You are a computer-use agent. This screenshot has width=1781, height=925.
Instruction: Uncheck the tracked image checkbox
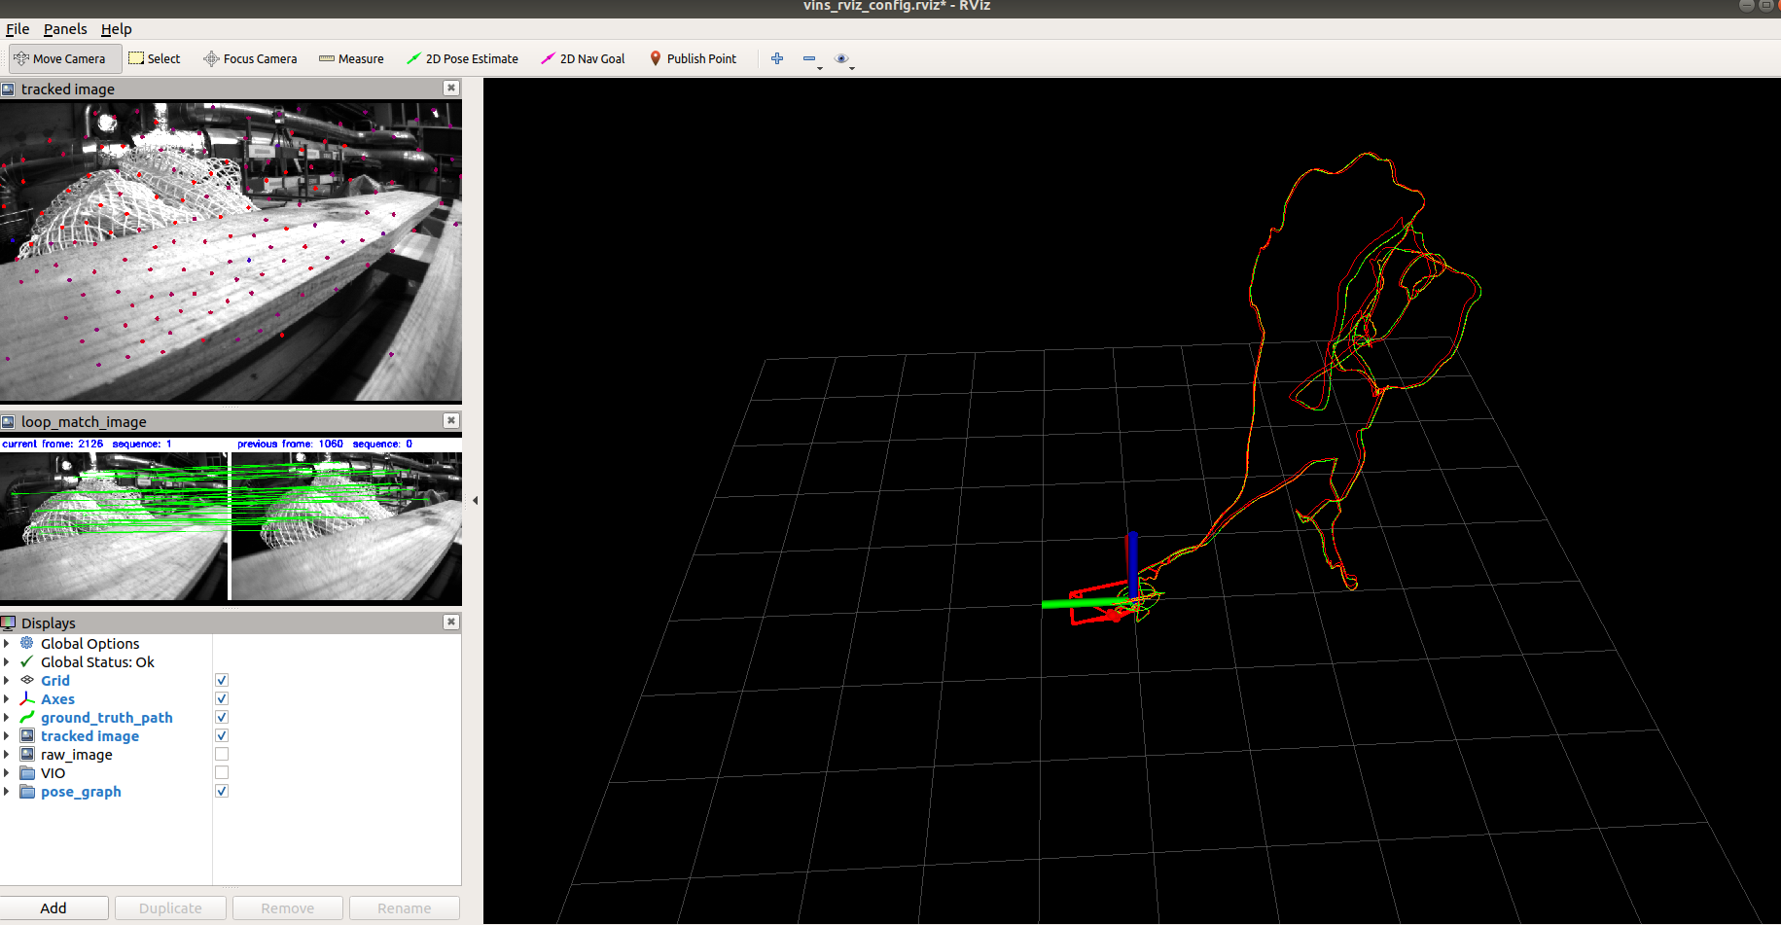pyautogui.click(x=222, y=735)
